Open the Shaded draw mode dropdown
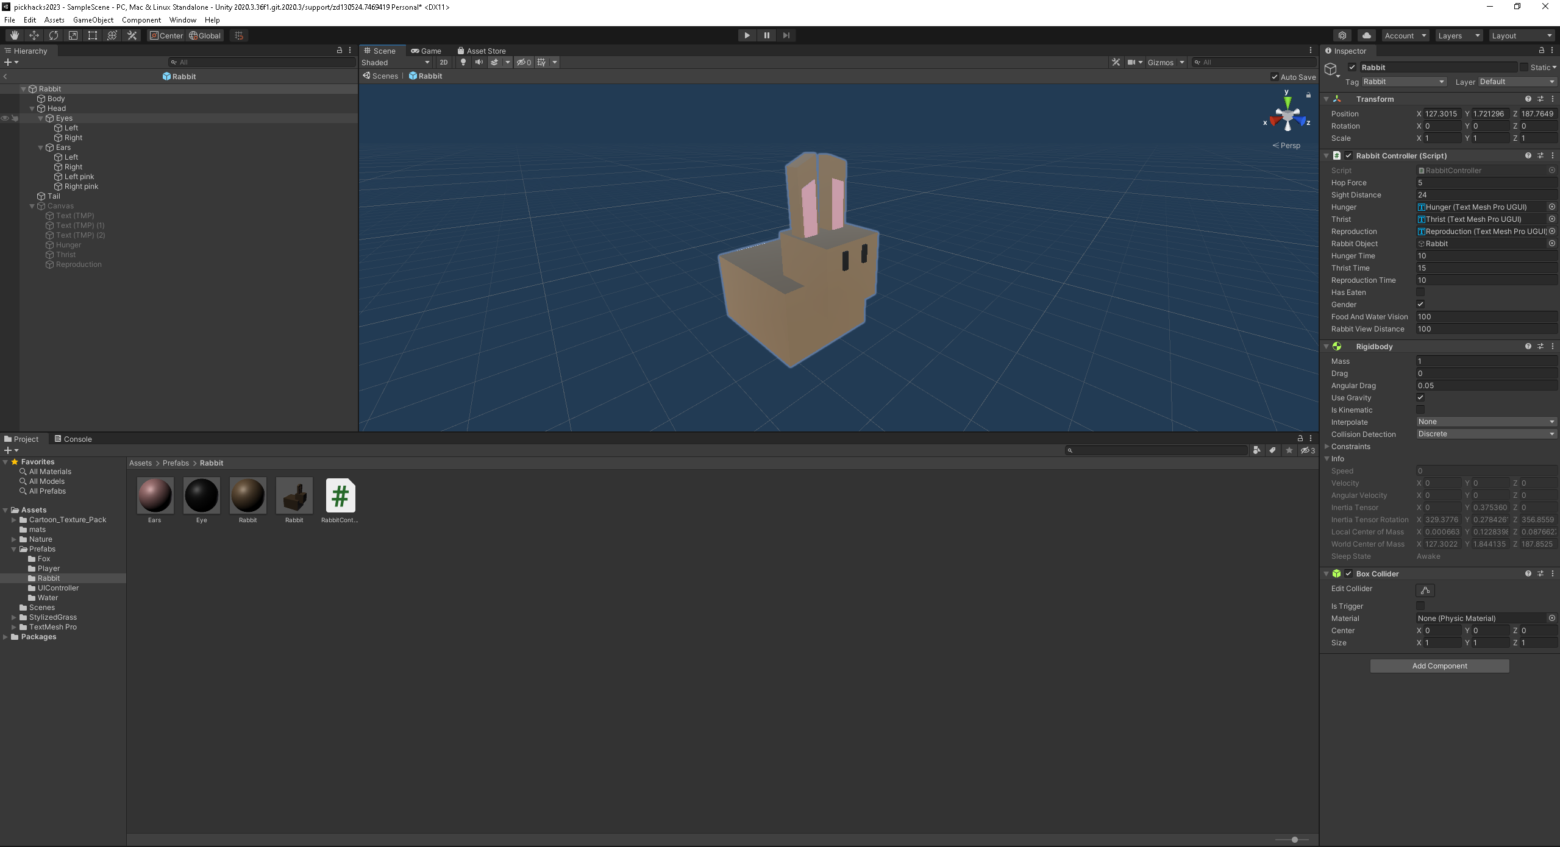 395,62
